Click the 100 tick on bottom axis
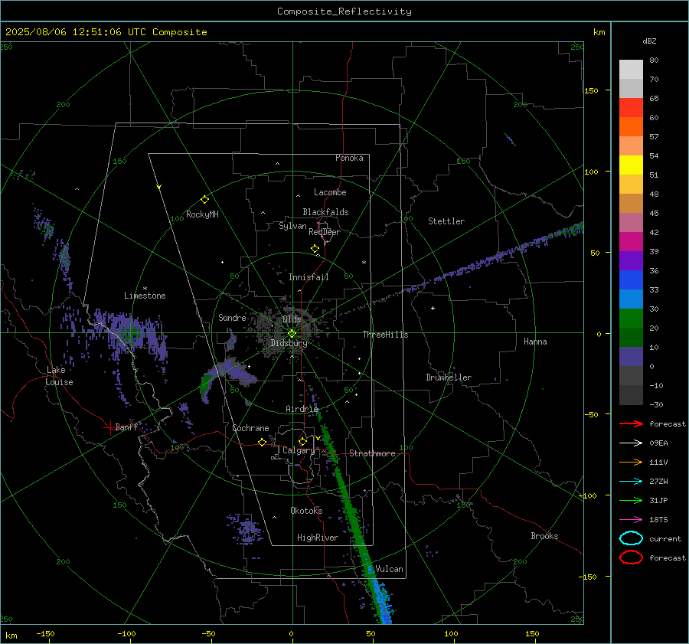The height and width of the screenshot is (644, 689). [451, 633]
